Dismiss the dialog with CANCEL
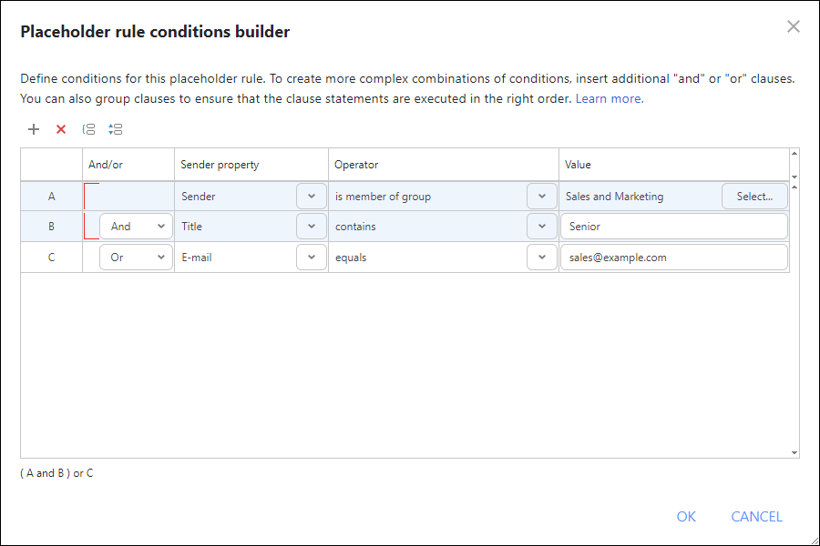This screenshot has width=820, height=546. [x=756, y=516]
